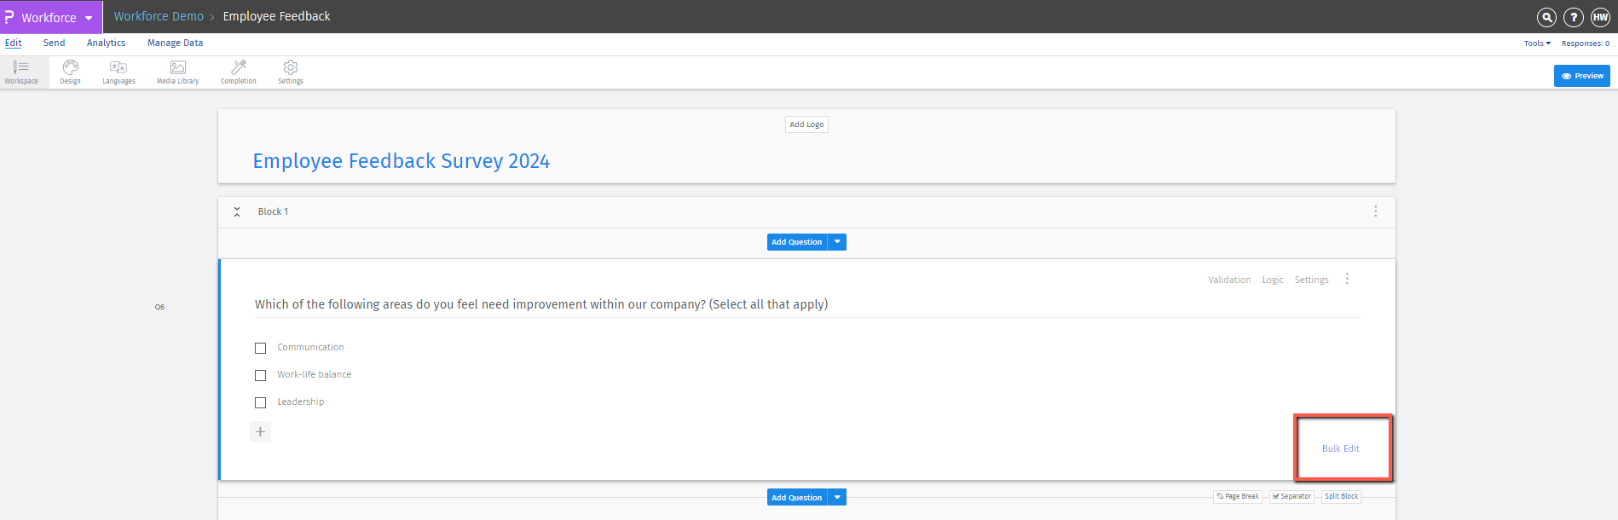Open the Tools dropdown menu
The width and height of the screenshot is (1618, 520).
tap(1537, 43)
